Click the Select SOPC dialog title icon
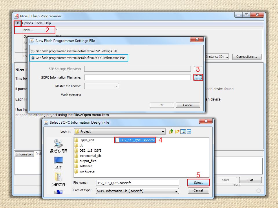278x208 pixels. click(x=46, y=122)
